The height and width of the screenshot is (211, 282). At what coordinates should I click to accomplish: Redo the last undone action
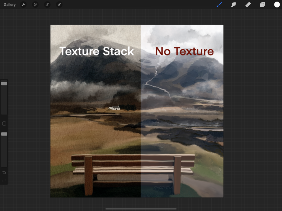[4, 181]
